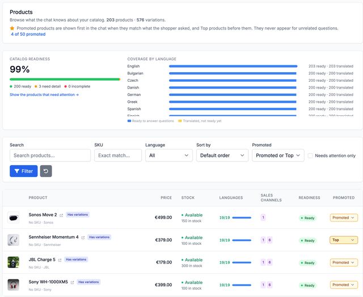This screenshot has height=297, width=363.
Task: Click the €499.00 price cell
Action: click(x=163, y=217)
